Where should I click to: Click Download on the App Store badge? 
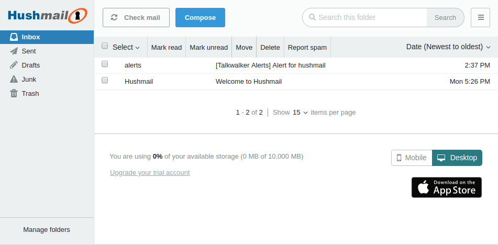(x=447, y=187)
